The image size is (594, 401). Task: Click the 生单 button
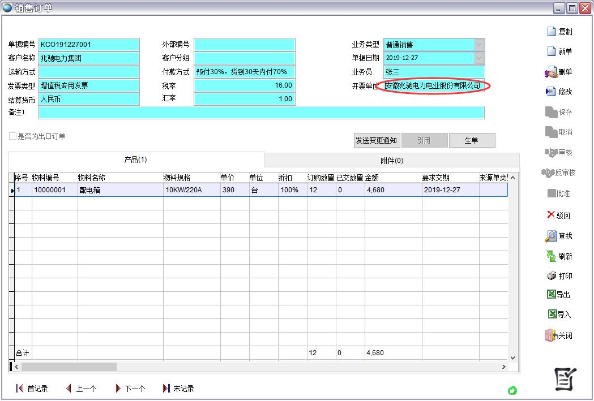tap(472, 140)
